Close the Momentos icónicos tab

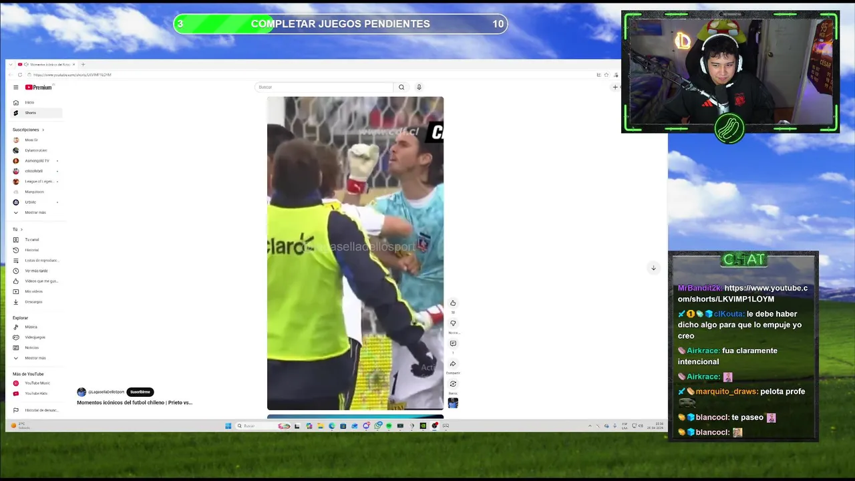coord(74,65)
